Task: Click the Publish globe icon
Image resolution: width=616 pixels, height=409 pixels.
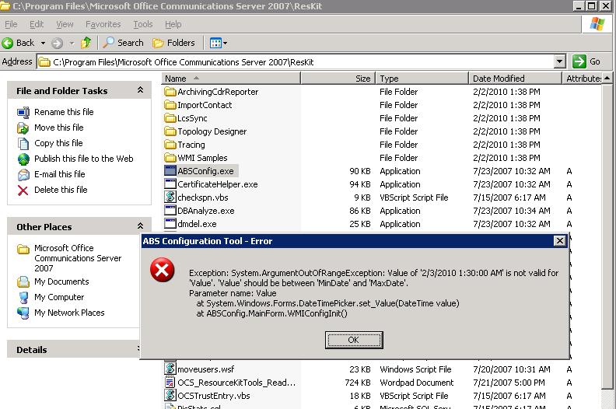Action: pyautogui.click(x=23, y=159)
